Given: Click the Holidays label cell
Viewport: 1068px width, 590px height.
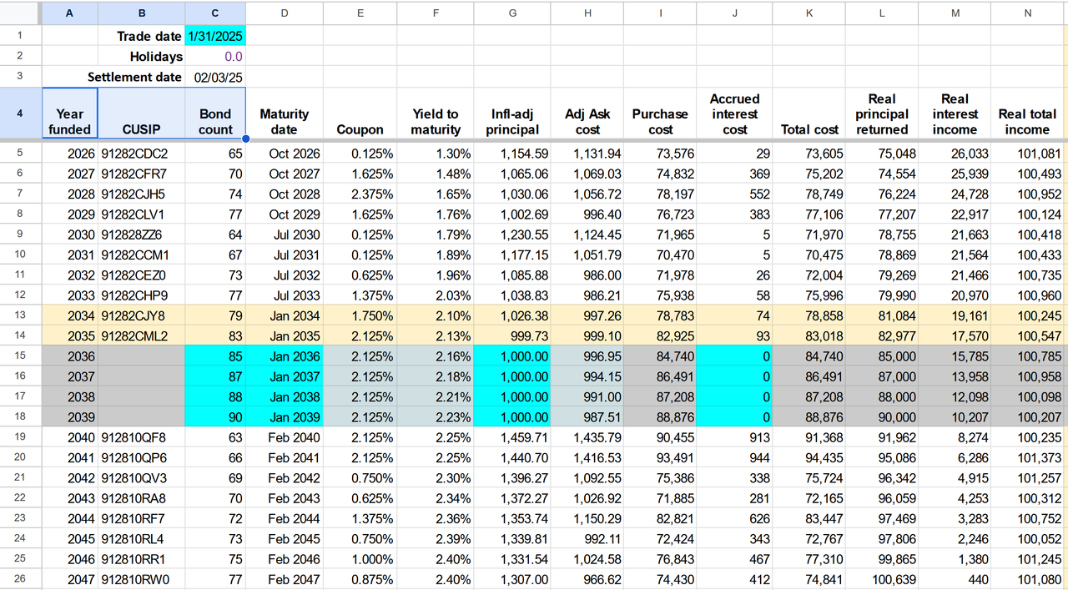Looking at the screenshot, I should pos(142,57).
